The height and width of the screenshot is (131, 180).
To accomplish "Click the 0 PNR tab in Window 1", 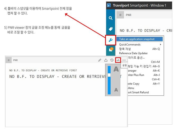I will (124, 15).
